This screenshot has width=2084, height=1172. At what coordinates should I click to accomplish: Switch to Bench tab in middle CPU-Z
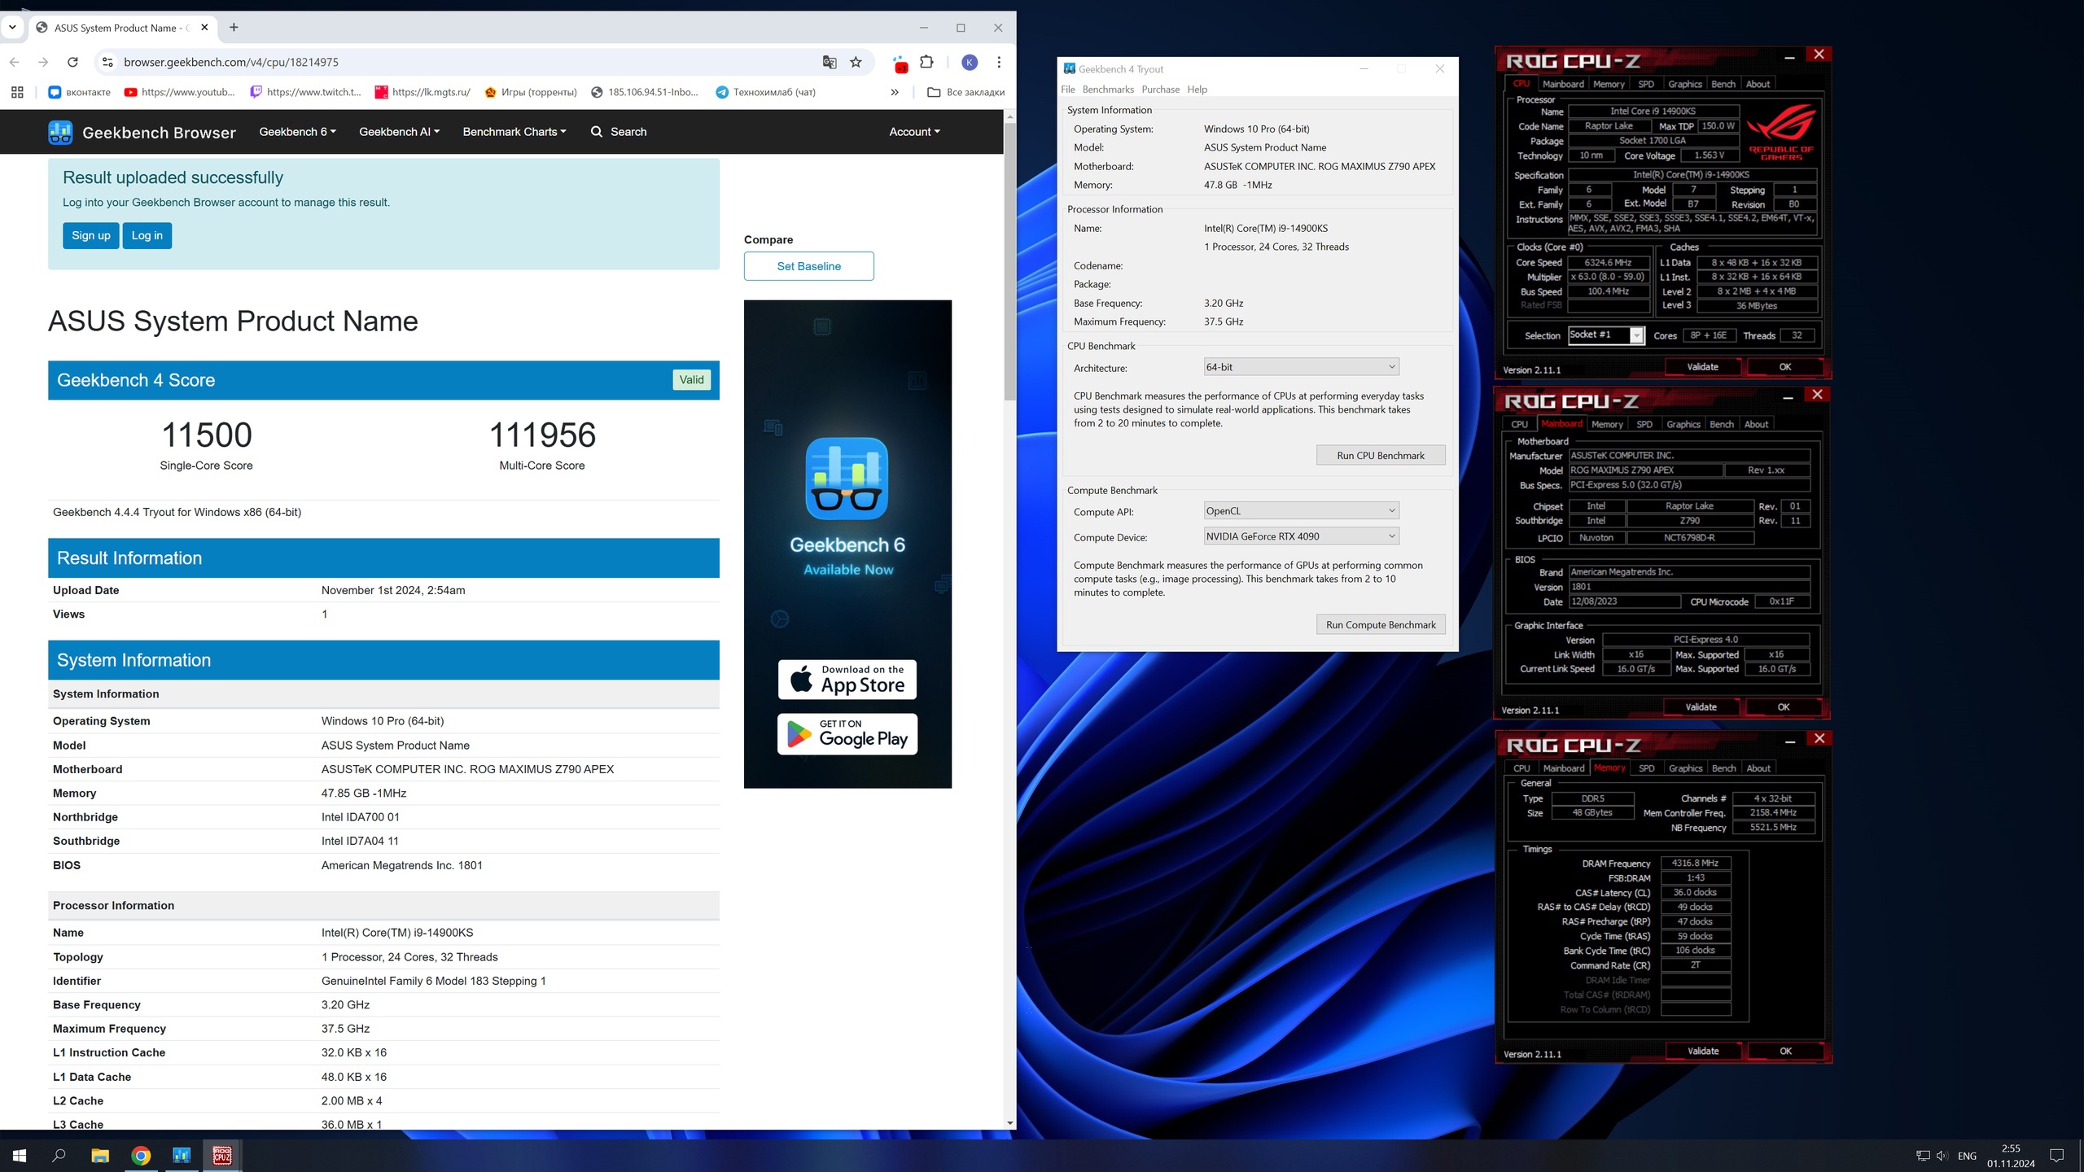(x=1722, y=424)
